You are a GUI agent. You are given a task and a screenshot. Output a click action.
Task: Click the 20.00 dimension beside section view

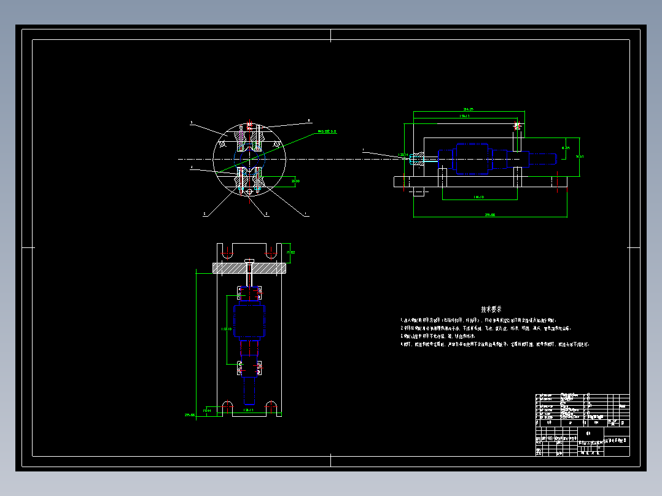click(x=295, y=181)
